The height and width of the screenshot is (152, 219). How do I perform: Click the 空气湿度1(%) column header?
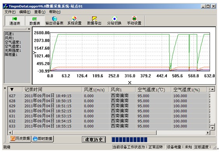tap(189, 90)
